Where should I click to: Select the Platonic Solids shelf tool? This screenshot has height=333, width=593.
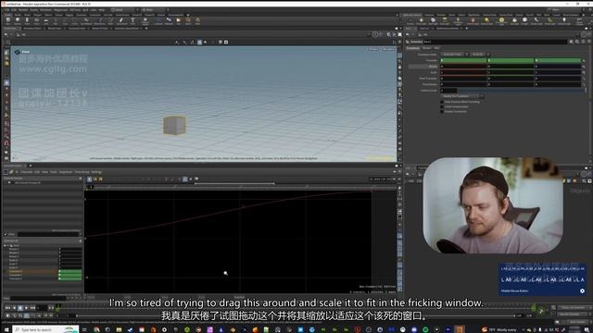(145, 20)
